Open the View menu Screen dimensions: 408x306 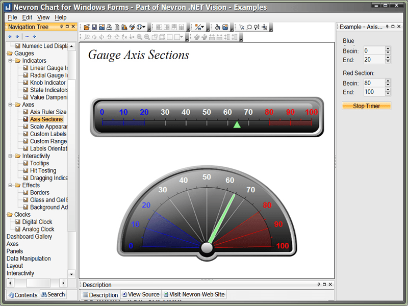tap(43, 17)
